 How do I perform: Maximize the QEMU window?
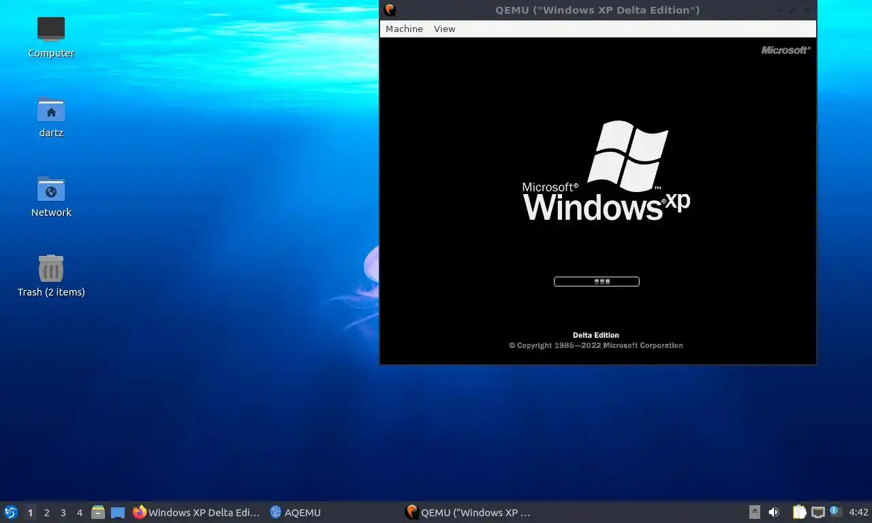point(793,10)
